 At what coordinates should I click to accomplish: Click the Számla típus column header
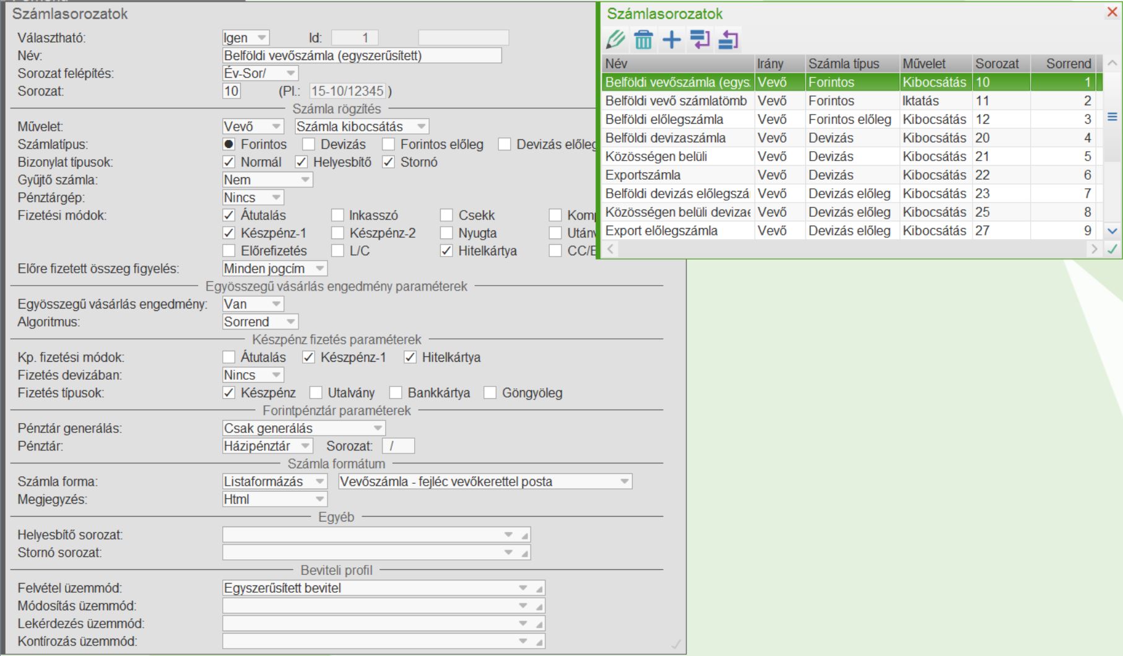[x=843, y=64]
